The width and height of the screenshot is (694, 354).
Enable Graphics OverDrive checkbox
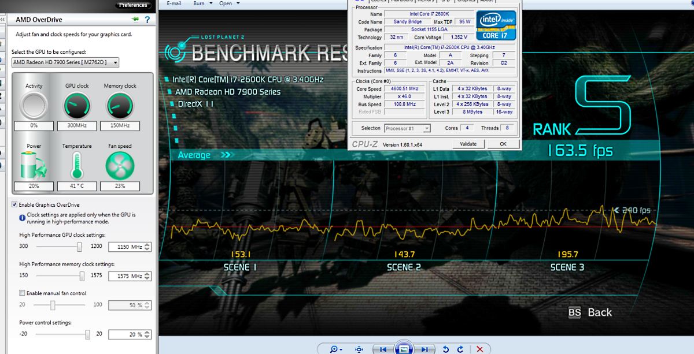[x=14, y=204]
